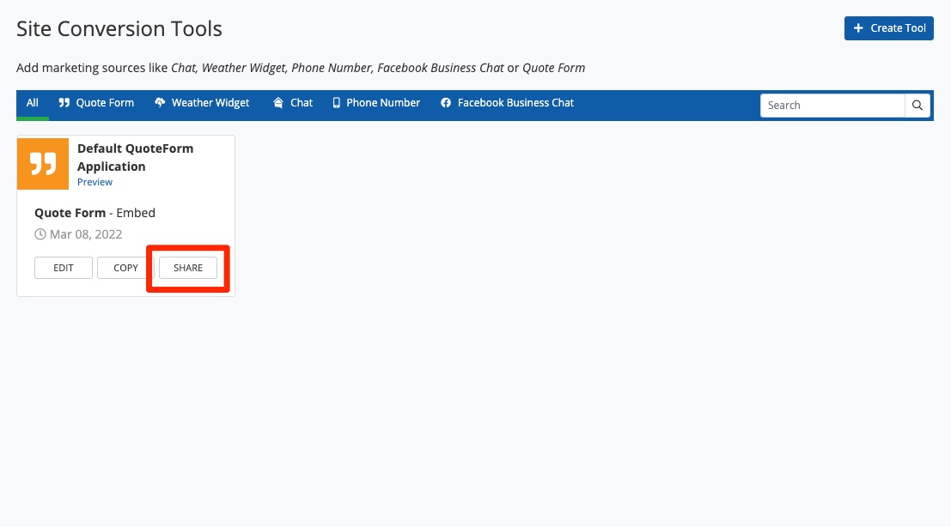Screen dimensions: 951x527
Task: Focus the Search text field
Action: (832, 106)
